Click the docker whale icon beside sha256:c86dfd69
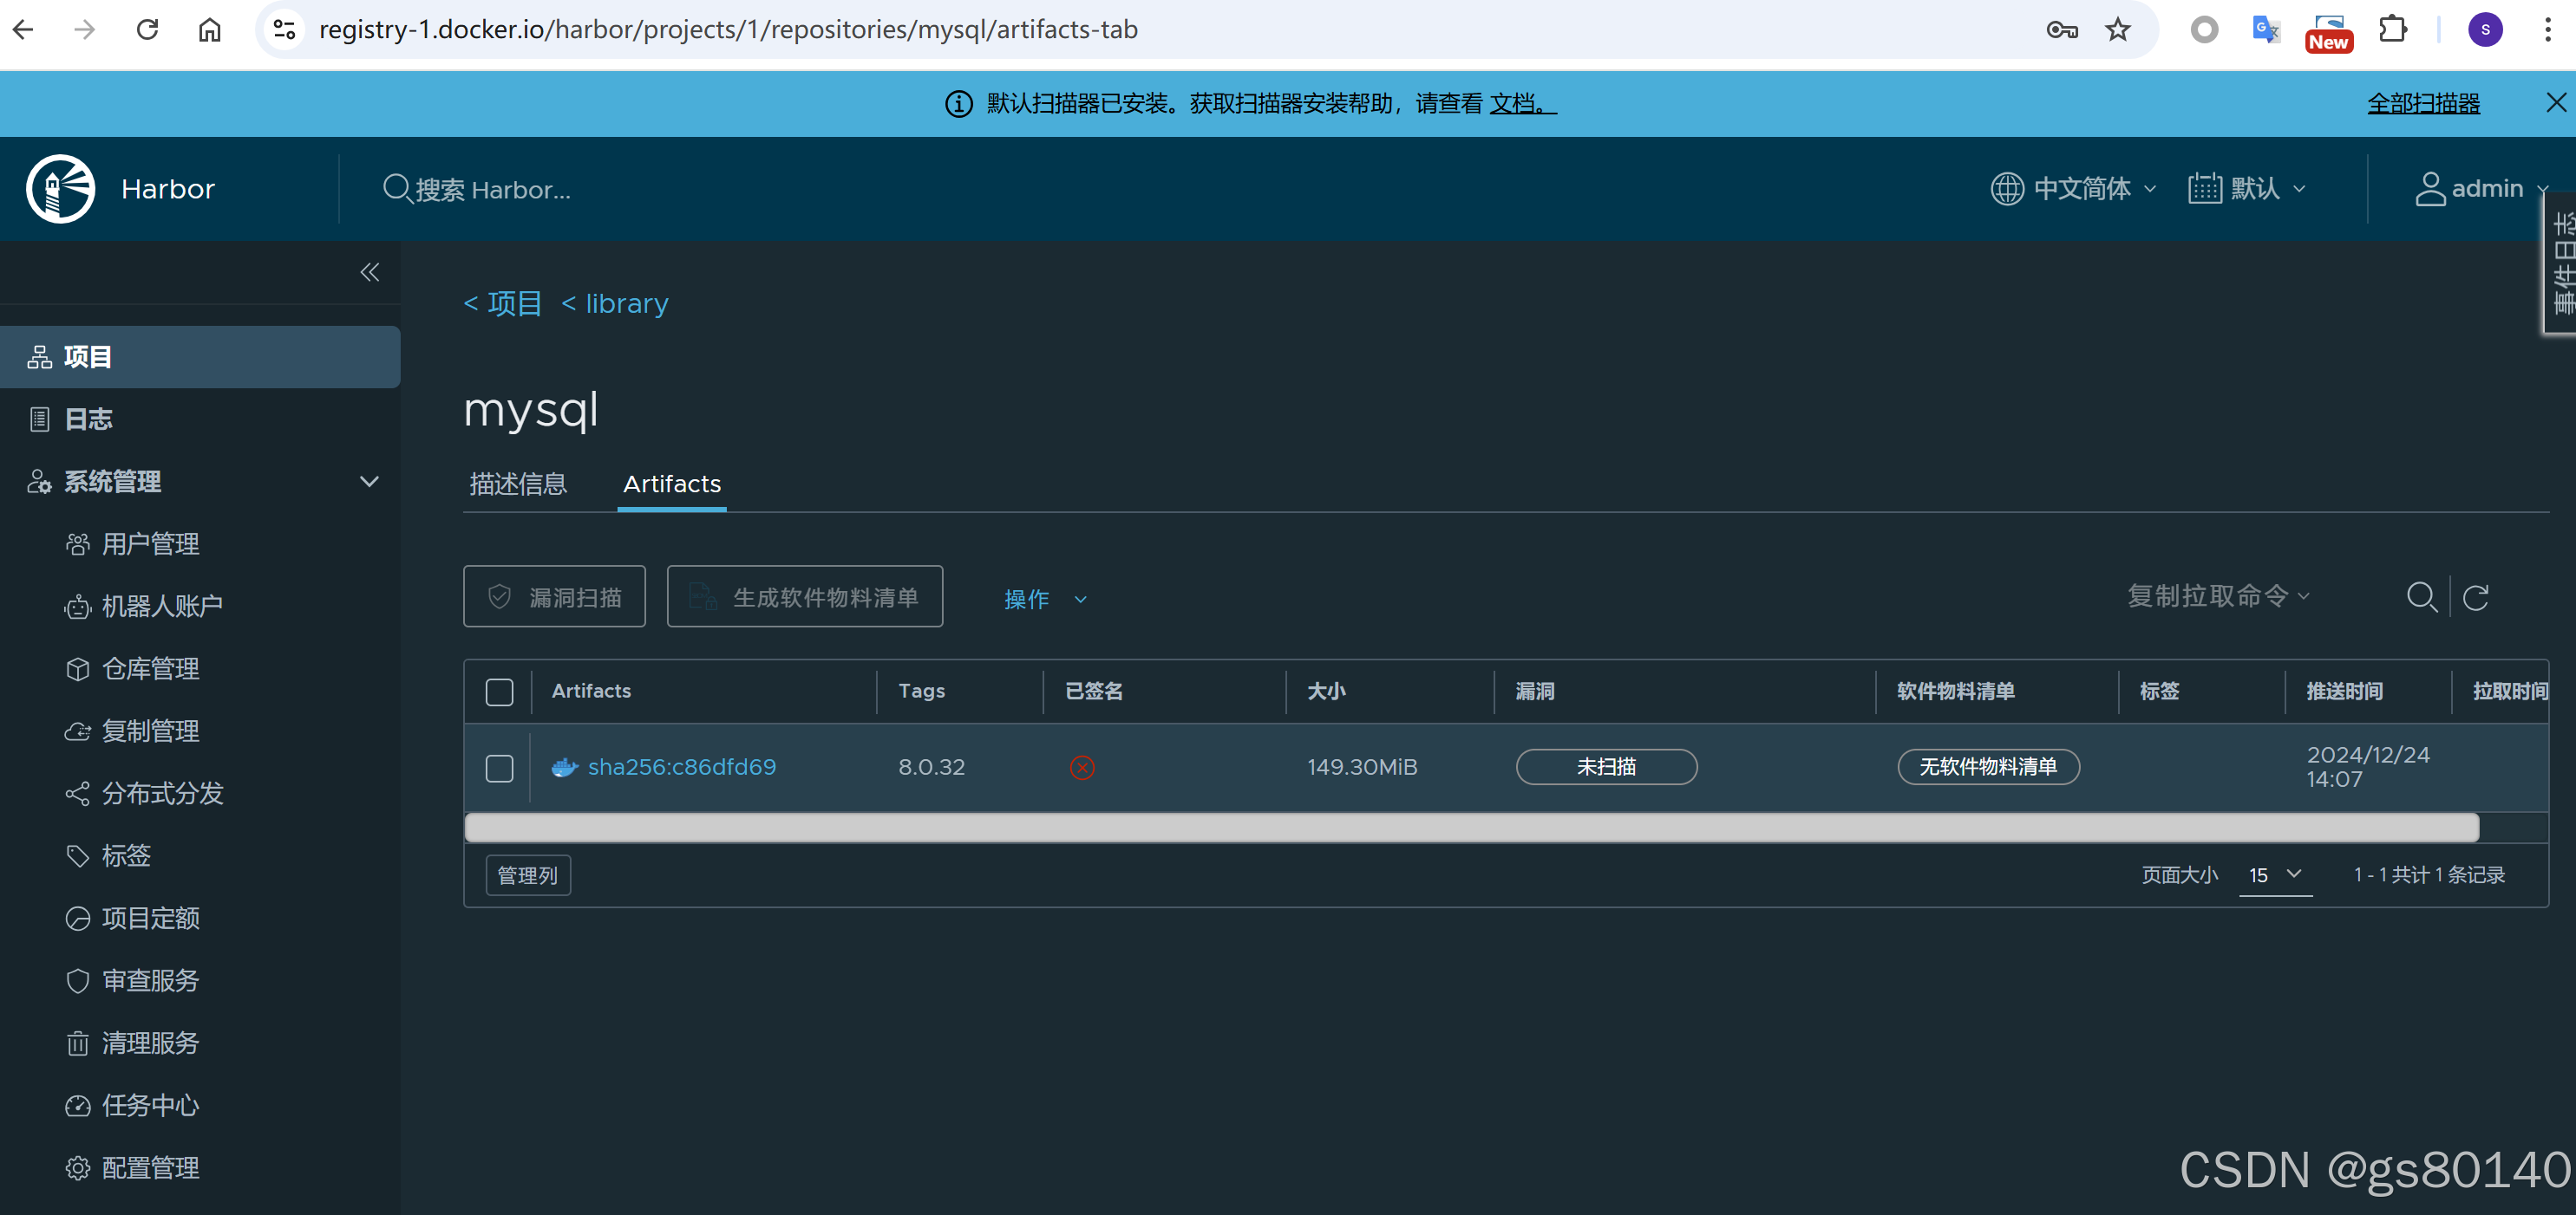 (x=565, y=767)
